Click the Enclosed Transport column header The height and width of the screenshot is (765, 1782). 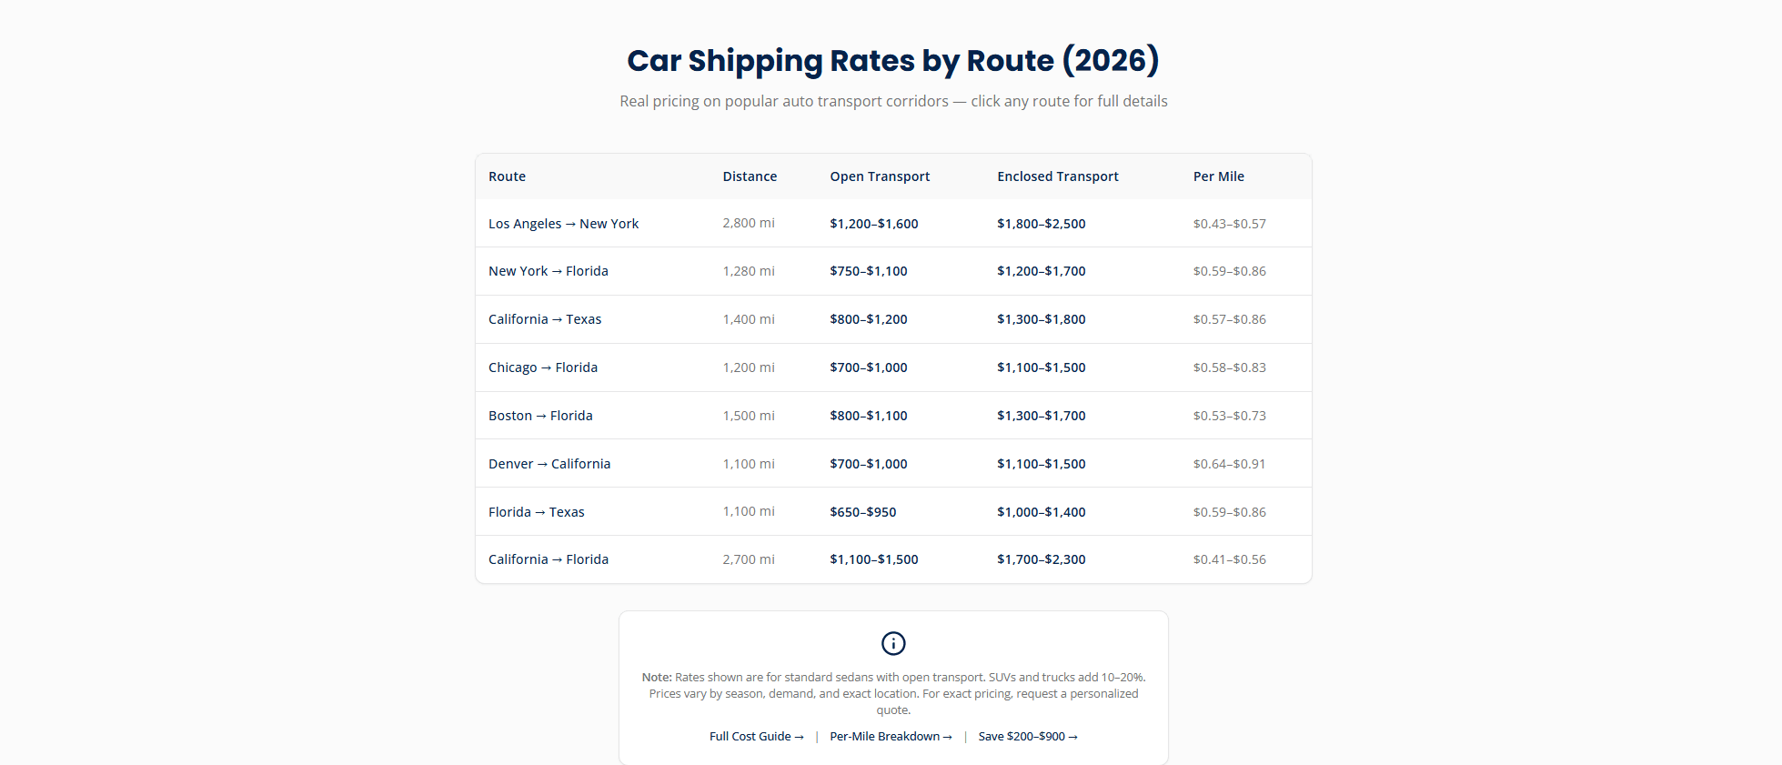pyautogui.click(x=1057, y=176)
